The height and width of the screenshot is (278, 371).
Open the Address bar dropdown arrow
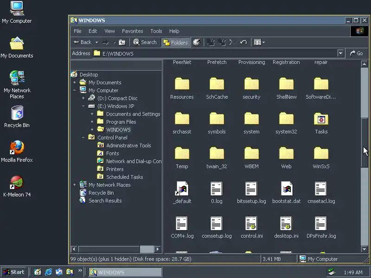coord(340,53)
